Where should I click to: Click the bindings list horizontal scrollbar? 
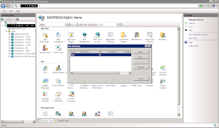click(101, 73)
